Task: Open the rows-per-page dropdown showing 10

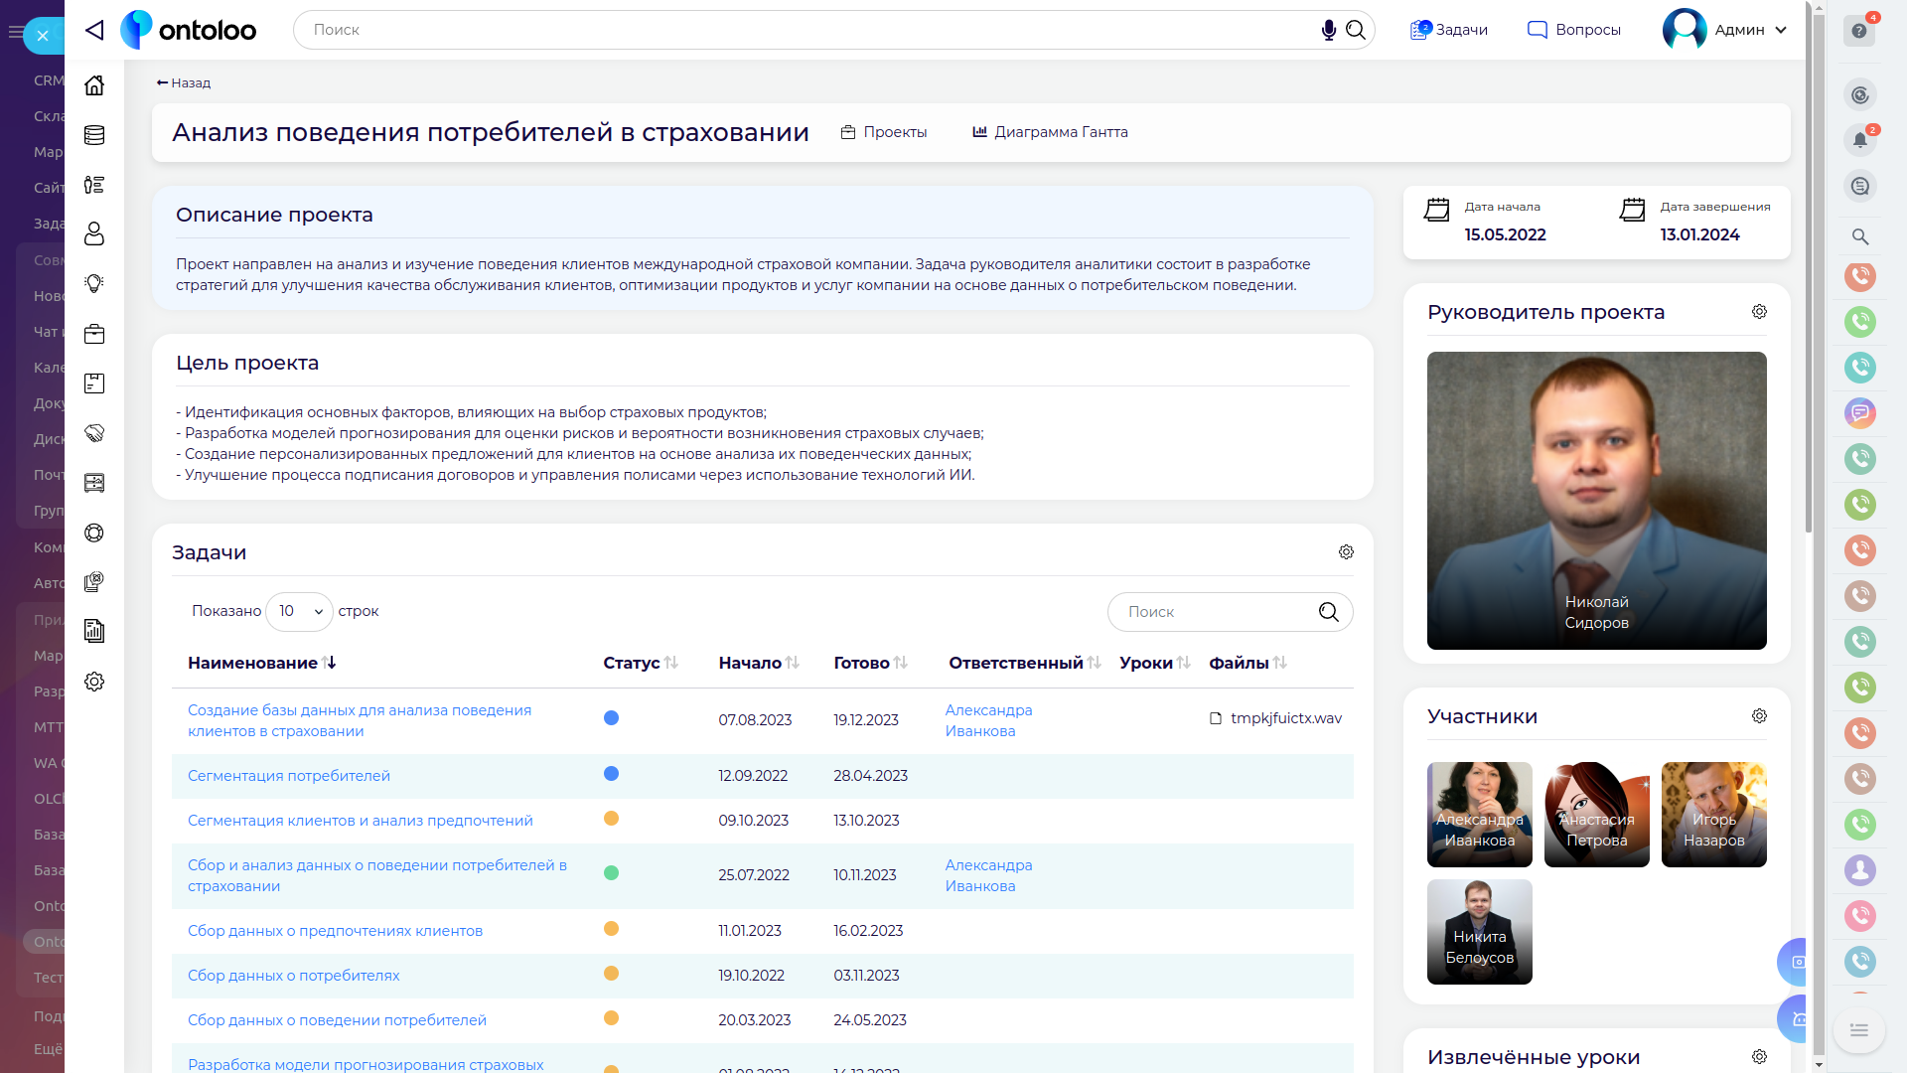Action: coord(299,611)
